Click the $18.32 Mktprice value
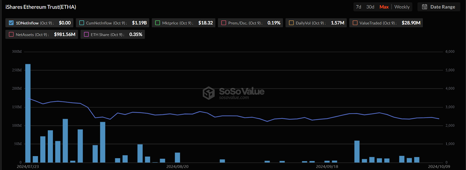 point(206,23)
